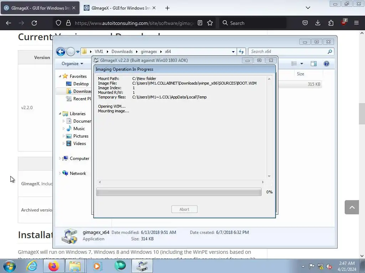Click the Firefox Search box
This screenshot has height=273, width=365.
[253, 23]
